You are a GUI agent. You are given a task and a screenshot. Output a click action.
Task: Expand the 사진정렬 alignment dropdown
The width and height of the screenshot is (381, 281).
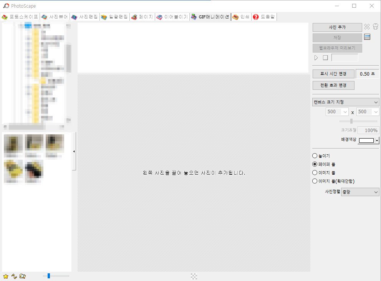point(360,192)
